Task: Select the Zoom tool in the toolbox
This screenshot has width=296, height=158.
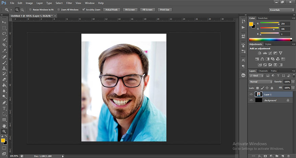Action: coord(4,131)
